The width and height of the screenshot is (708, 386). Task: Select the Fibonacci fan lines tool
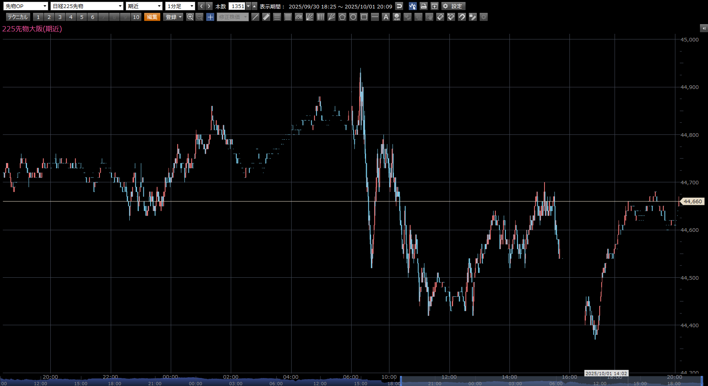[310, 17]
